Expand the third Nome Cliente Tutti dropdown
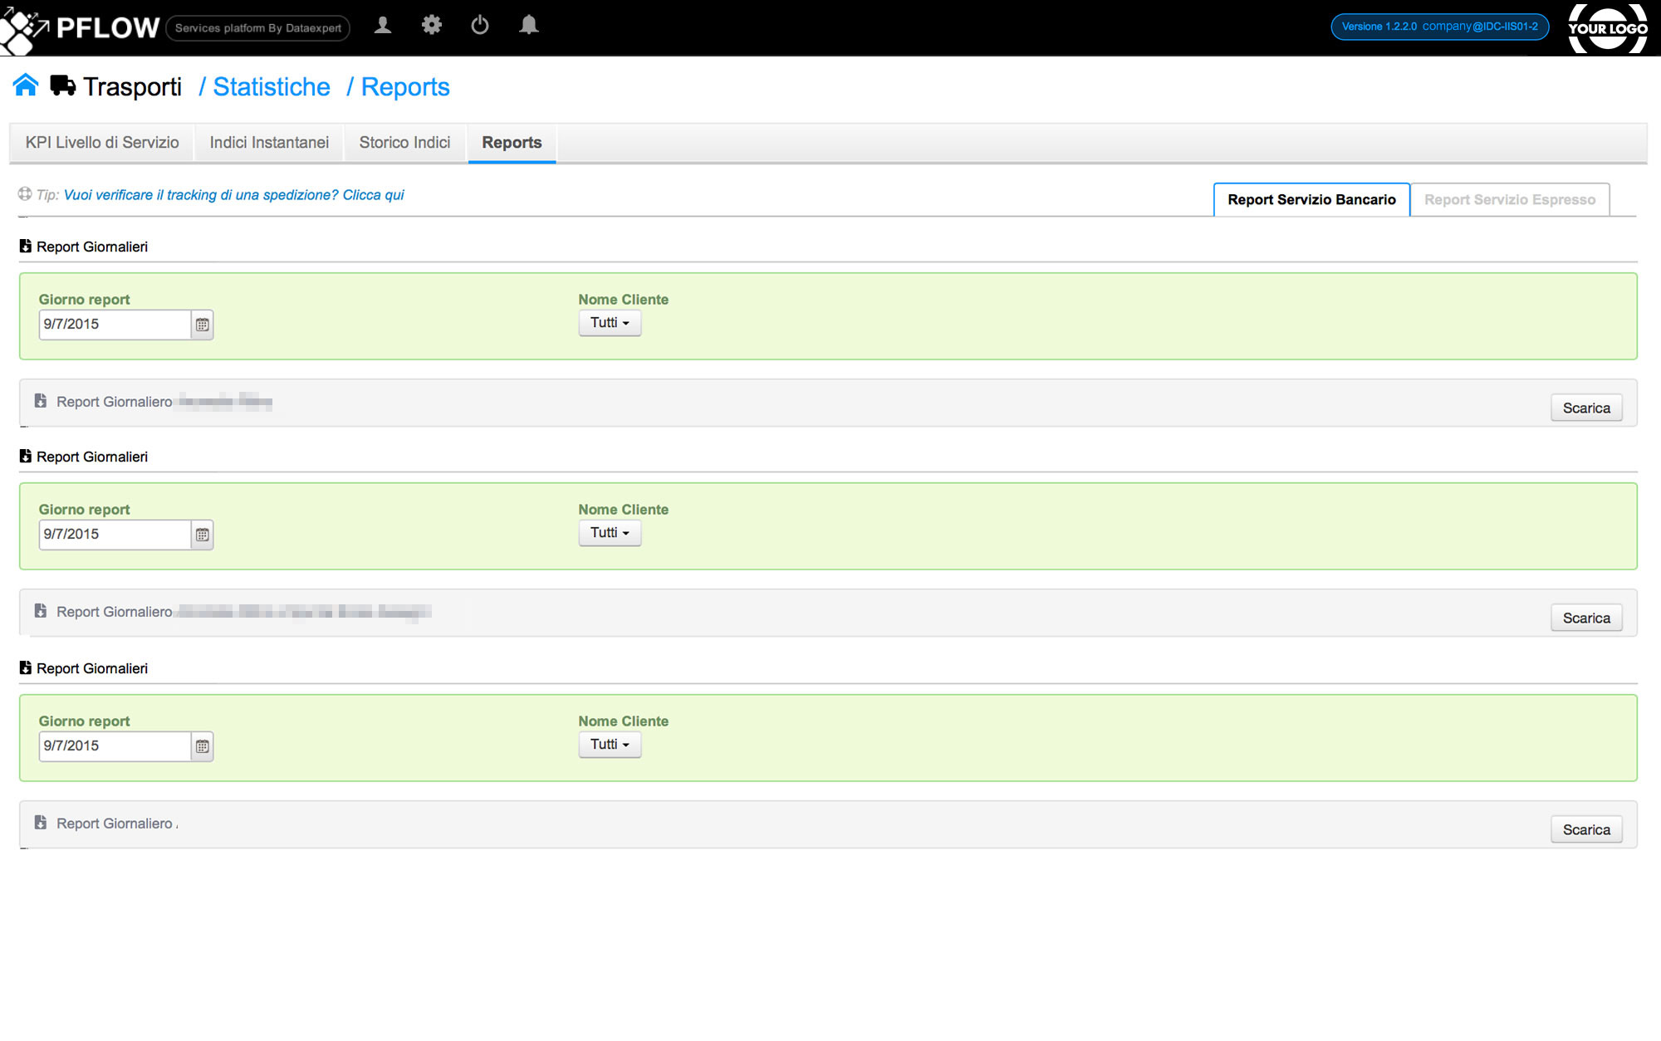Viewport: 1661px width, 1041px height. pyautogui.click(x=610, y=745)
